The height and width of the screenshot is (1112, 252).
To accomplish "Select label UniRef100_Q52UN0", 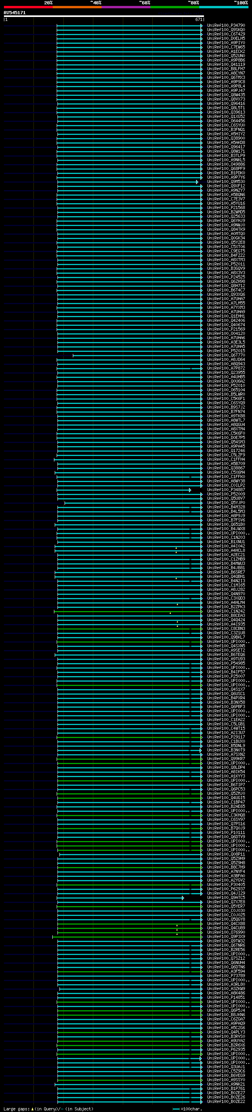I will tap(226, 56).
